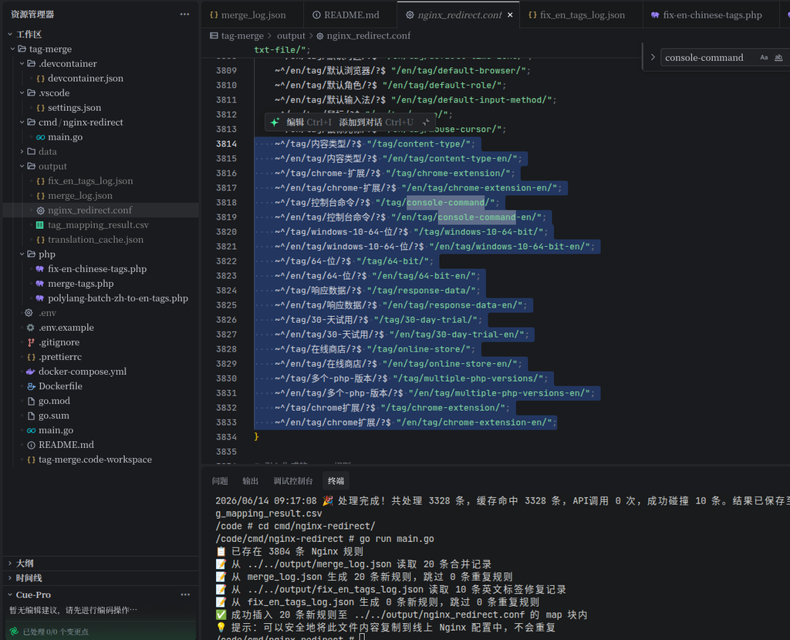Image resolution: width=790 pixels, height=640 pixels.
Task: Click the breadcrumb gear icon for nginx_redirect.conf
Action: [x=320, y=35]
